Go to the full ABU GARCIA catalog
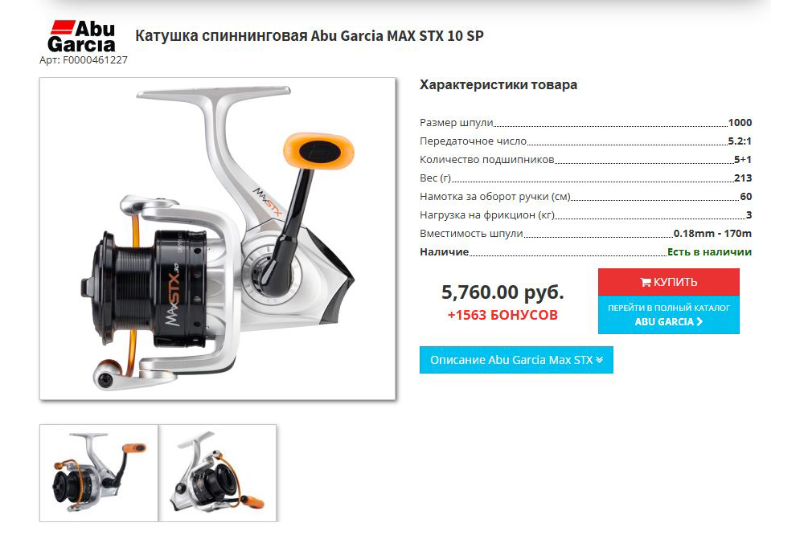Image resolution: width=804 pixels, height=535 pixels. point(669,315)
